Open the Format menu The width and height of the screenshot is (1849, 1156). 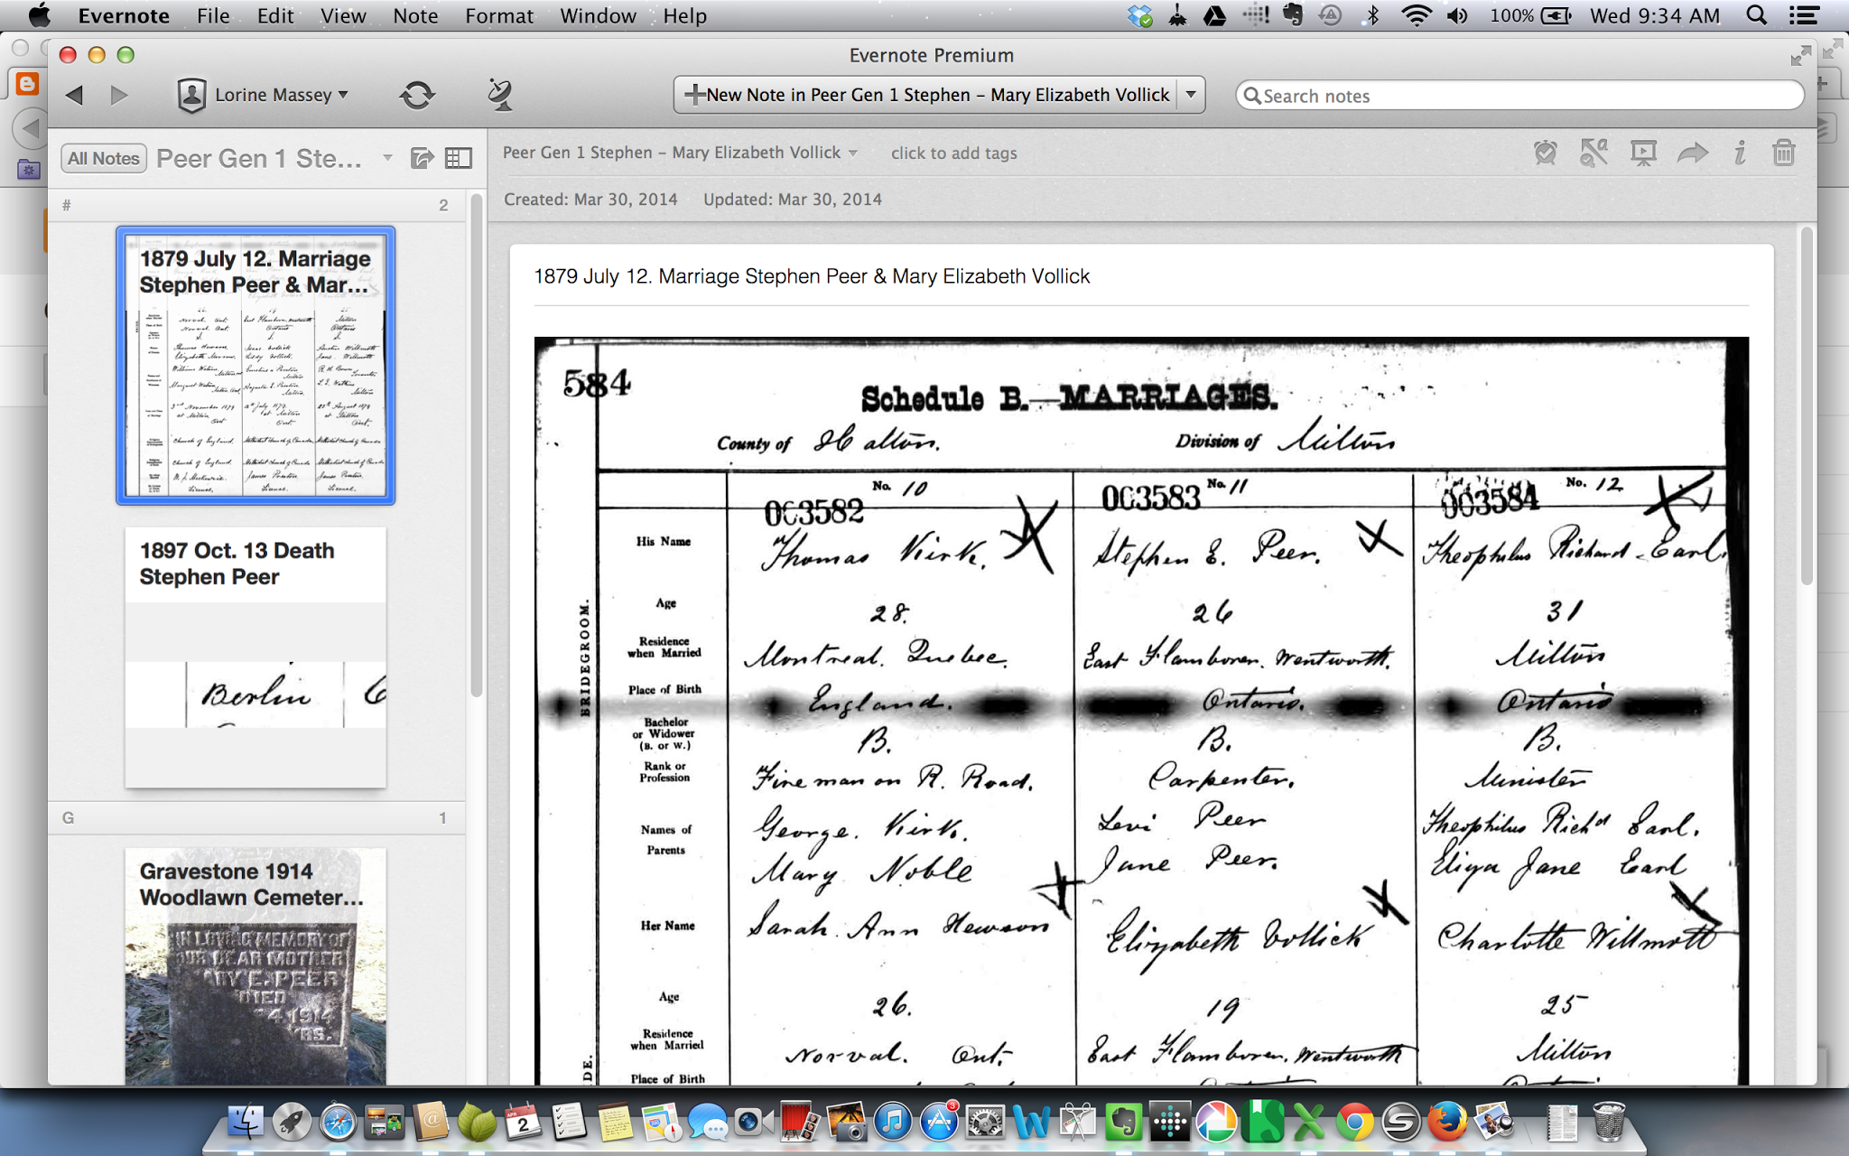coord(498,15)
